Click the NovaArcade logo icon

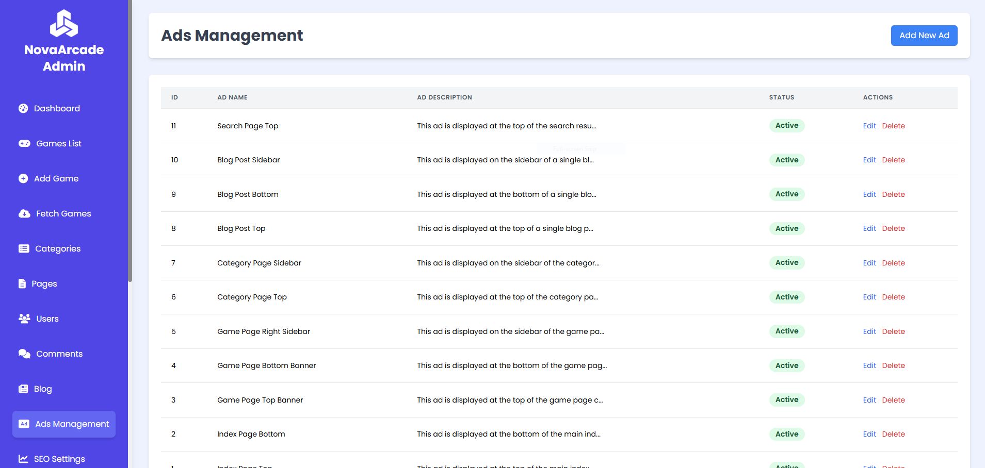click(x=64, y=24)
